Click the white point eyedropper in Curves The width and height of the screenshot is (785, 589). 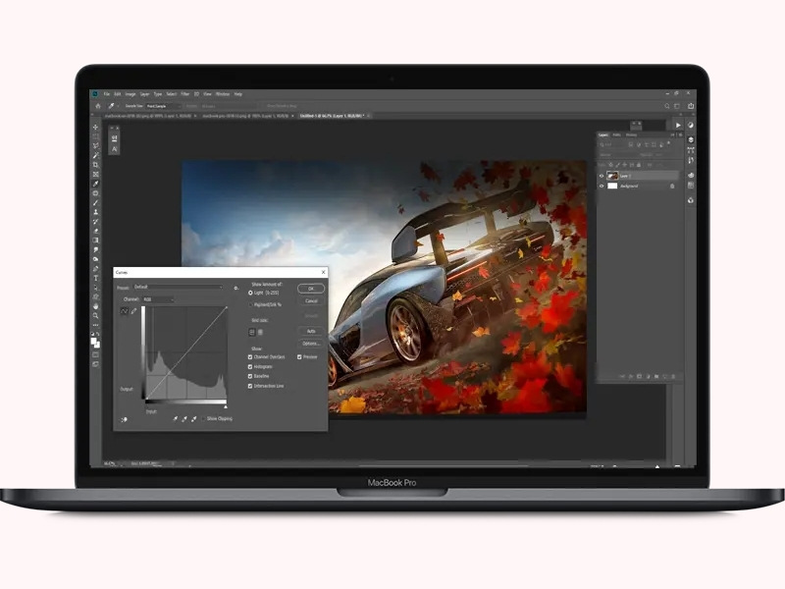point(193,419)
